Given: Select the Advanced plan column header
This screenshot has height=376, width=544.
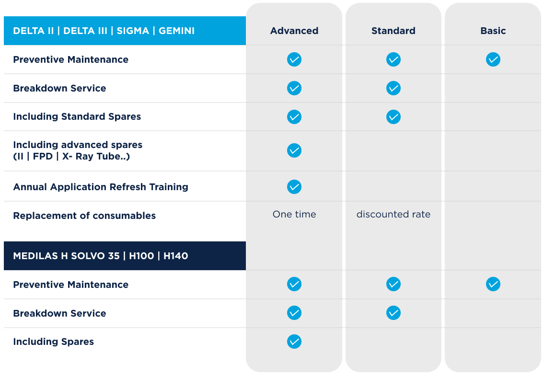Looking at the screenshot, I should (x=294, y=31).
